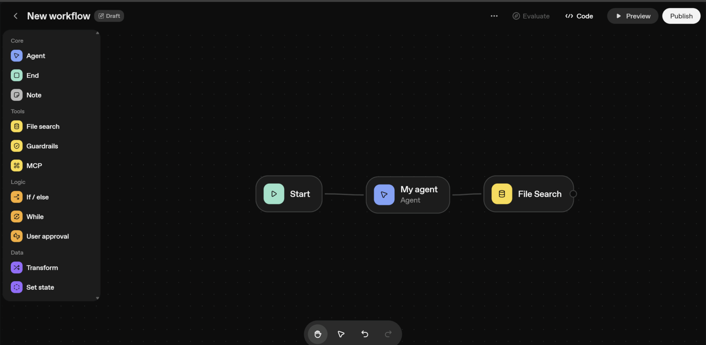
Task: Activate the hand pan tool
Action: 317,334
